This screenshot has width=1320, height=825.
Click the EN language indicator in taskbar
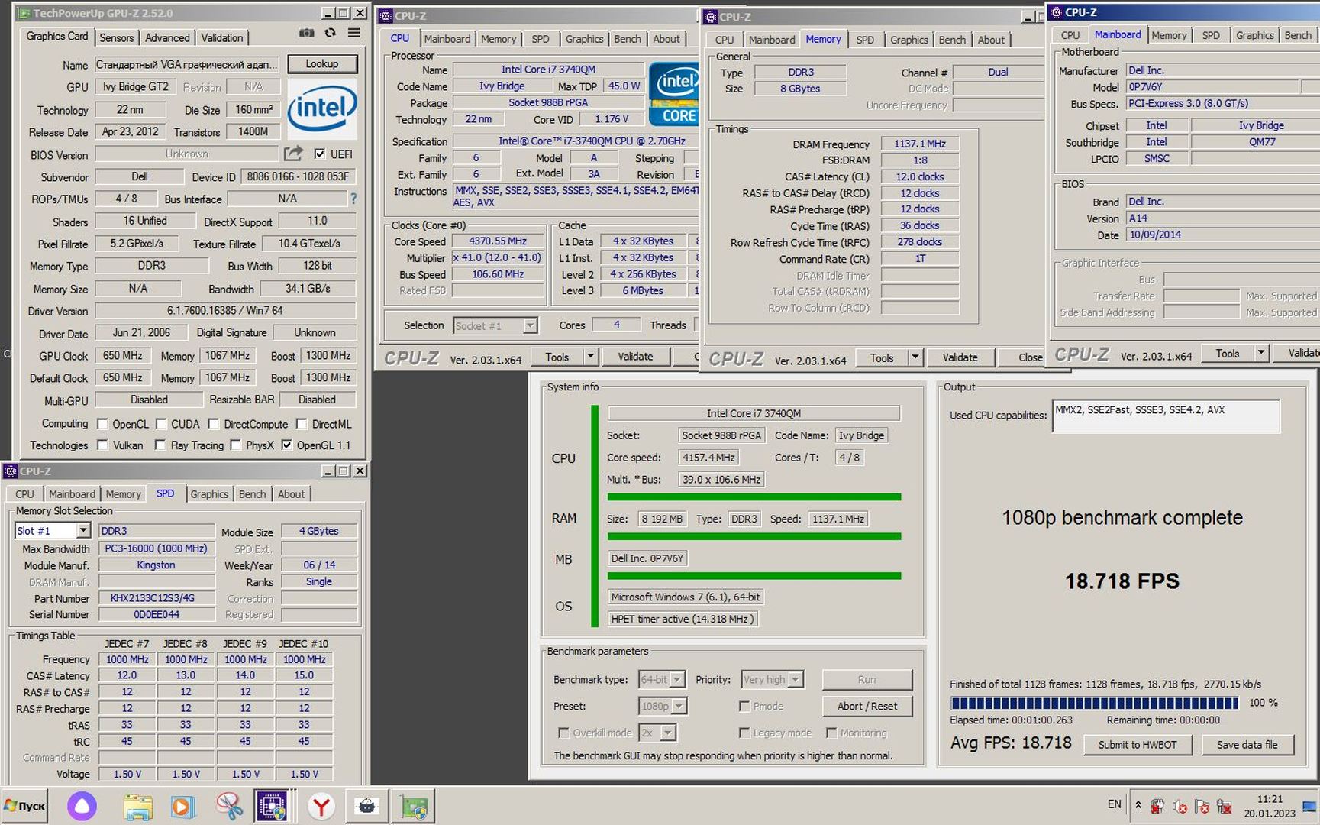pos(1115,804)
